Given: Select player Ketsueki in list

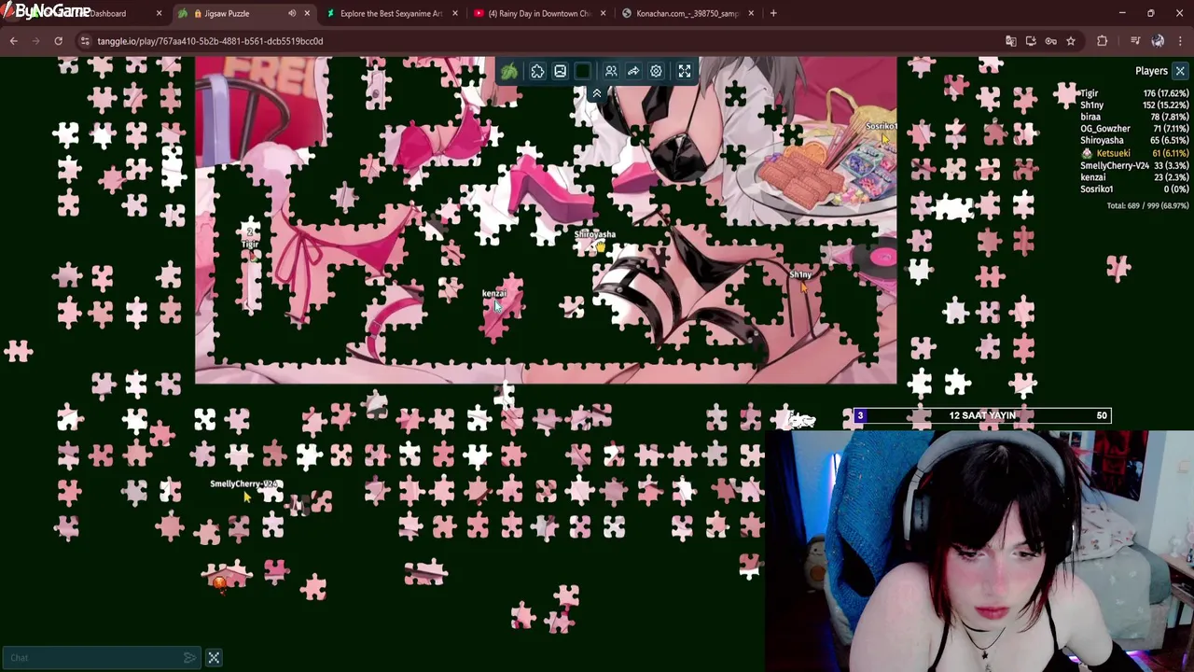Looking at the screenshot, I should 1134,153.
